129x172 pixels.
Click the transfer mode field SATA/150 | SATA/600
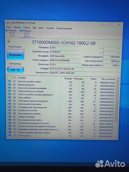point(65,60)
